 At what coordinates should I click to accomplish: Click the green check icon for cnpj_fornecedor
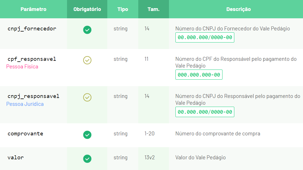pyautogui.click(x=87, y=30)
